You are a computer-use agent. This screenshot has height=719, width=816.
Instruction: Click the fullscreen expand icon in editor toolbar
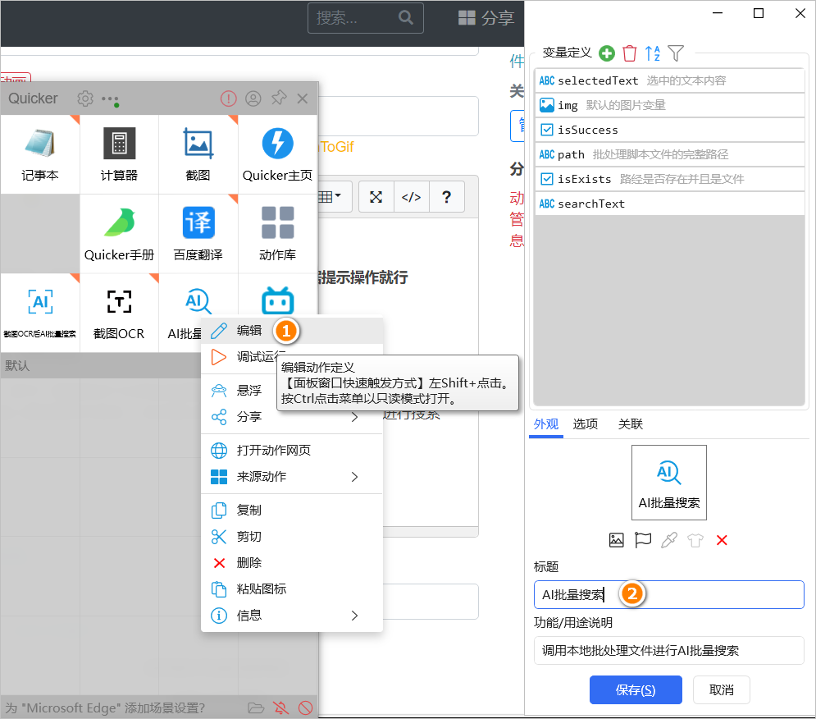pyautogui.click(x=376, y=197)
